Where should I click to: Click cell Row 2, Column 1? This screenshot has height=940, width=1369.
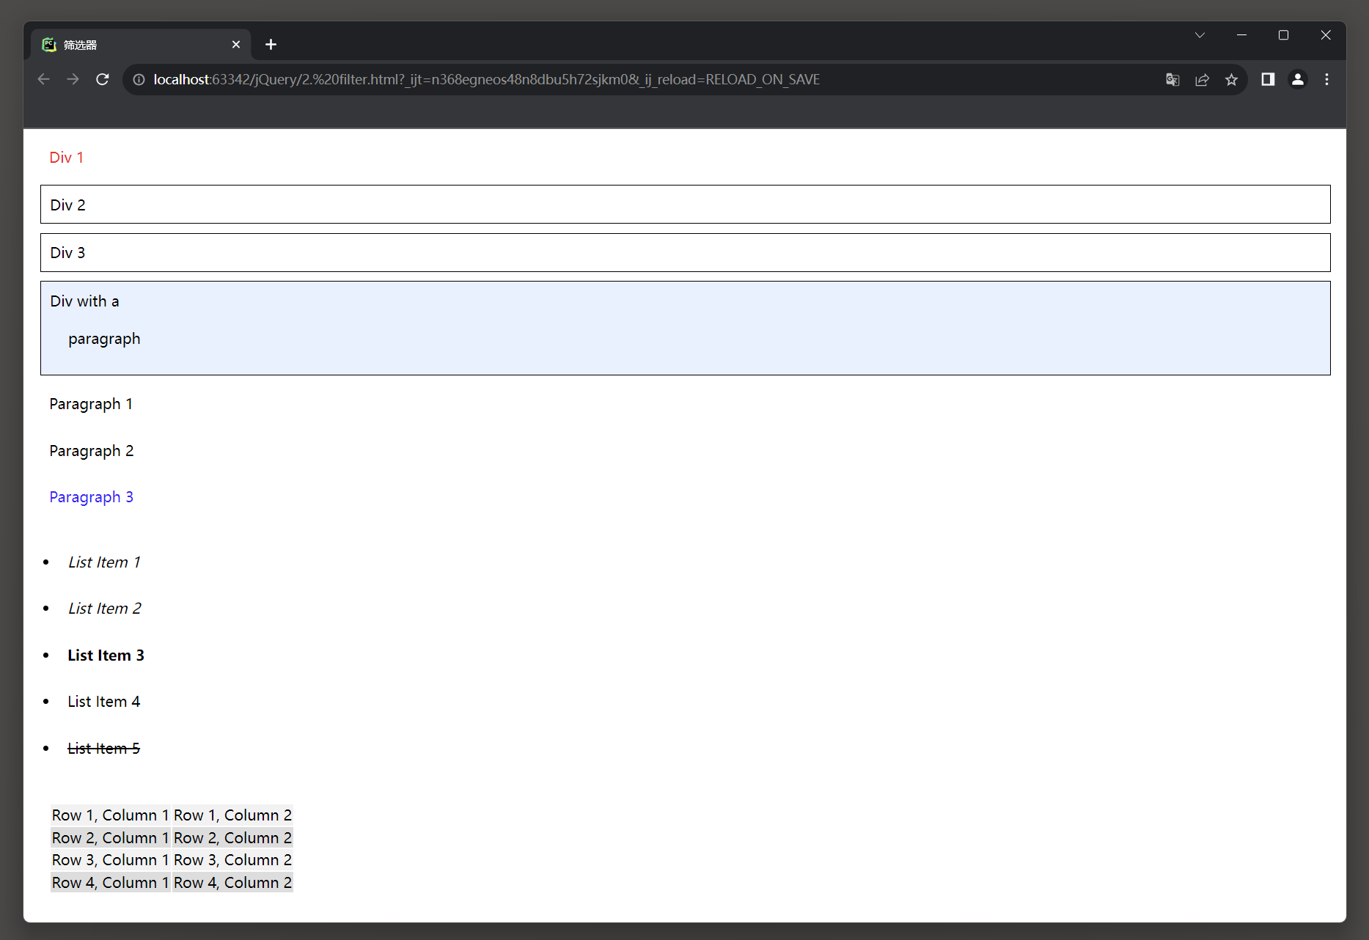point(111,838)
